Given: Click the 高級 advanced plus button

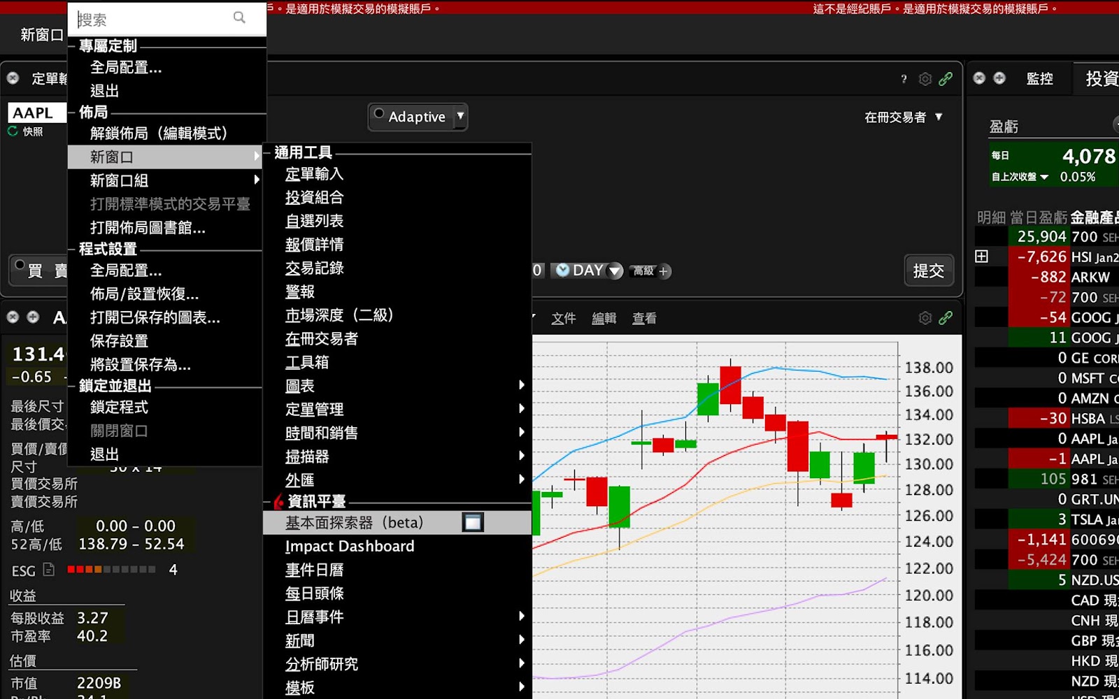Looking at the screenshot, I should point(664,271).
